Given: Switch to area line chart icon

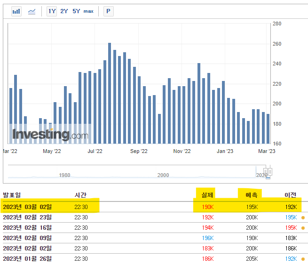Looking at the screenshot, I should [x=32, y=12].
